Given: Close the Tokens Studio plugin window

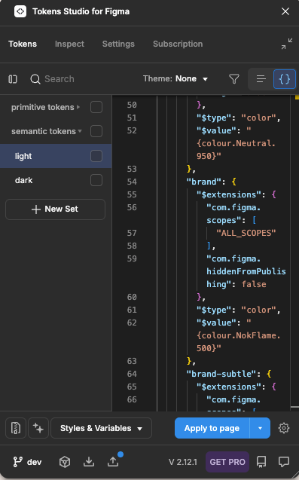Looking at the screenshot, I should [285, 11].
